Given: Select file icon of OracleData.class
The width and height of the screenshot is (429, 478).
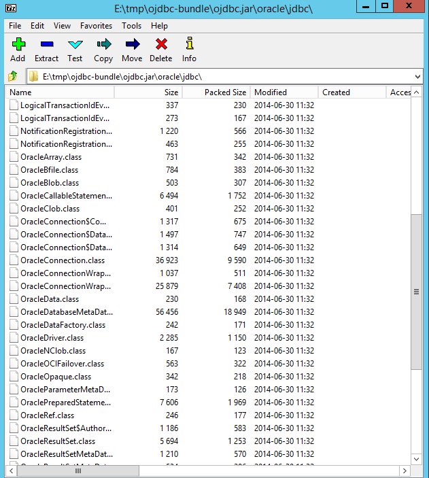Looking at the screenshot, I should pos(14,298).
